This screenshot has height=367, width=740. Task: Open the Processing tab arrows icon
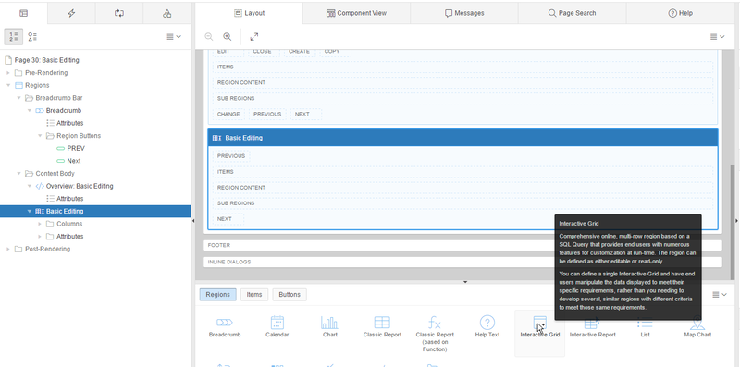pyautogui.click(x=119, y=13)
